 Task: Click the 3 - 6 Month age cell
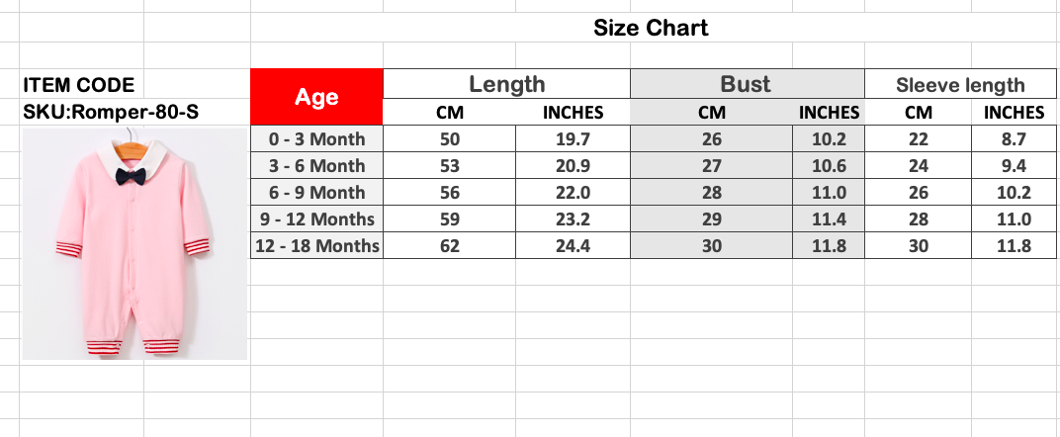click(x=316, y=166)
